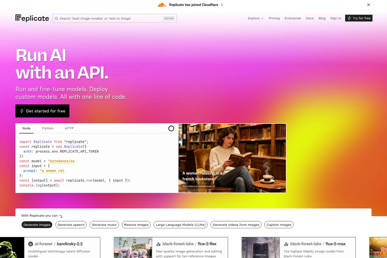This screenshot has height=258, width=387.
Task: Switch to the HTTP code tab
Action: click(x=69, y=128)
